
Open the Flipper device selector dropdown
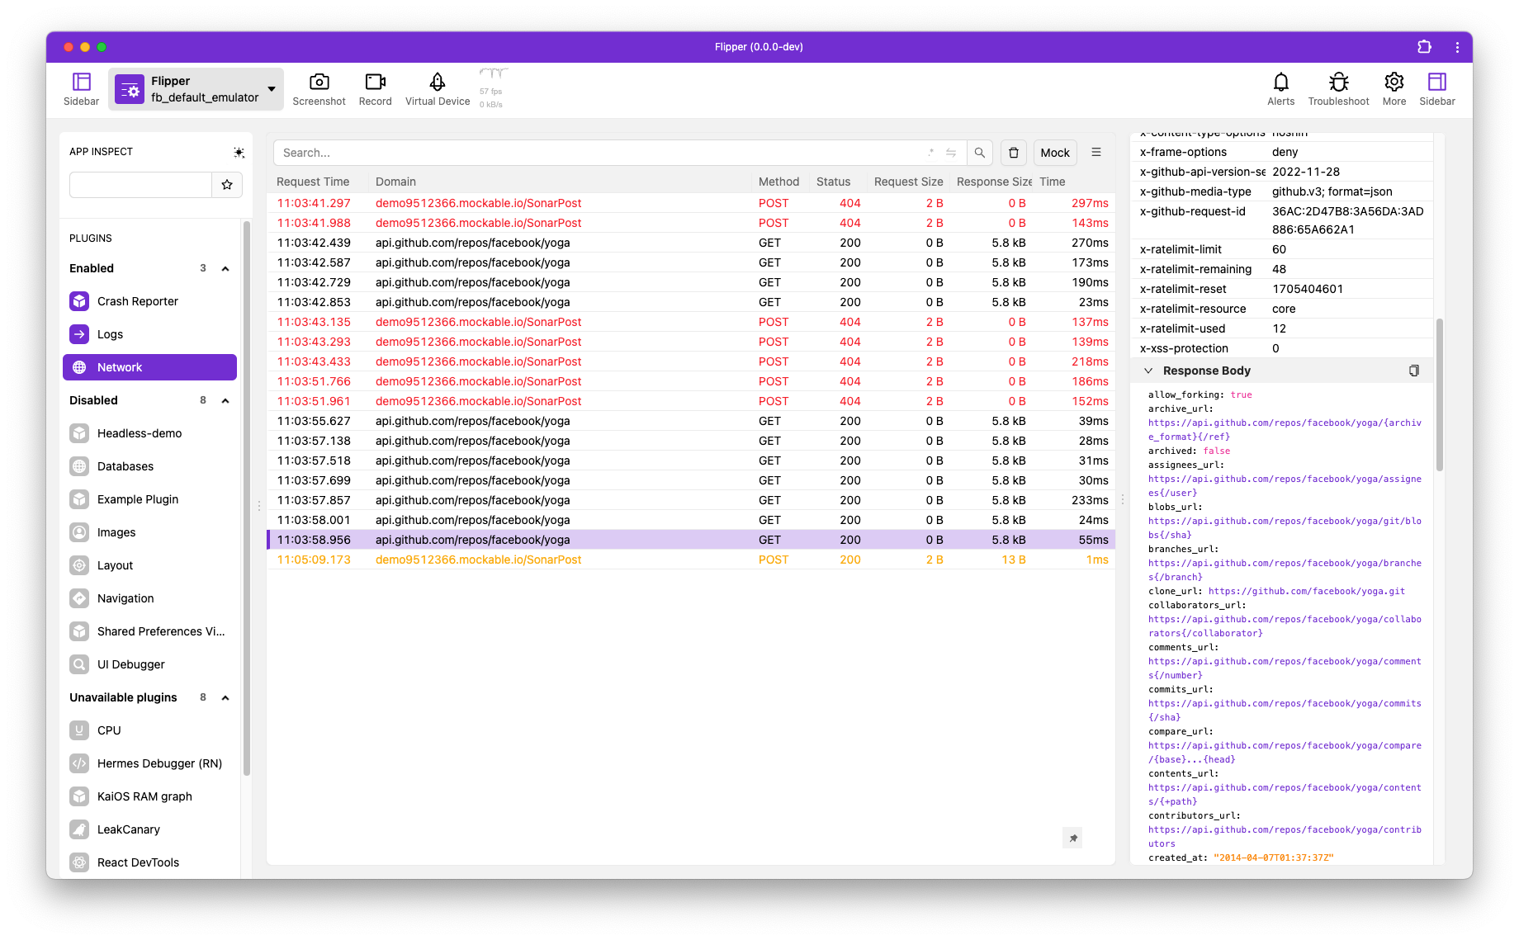click(196, 89)
